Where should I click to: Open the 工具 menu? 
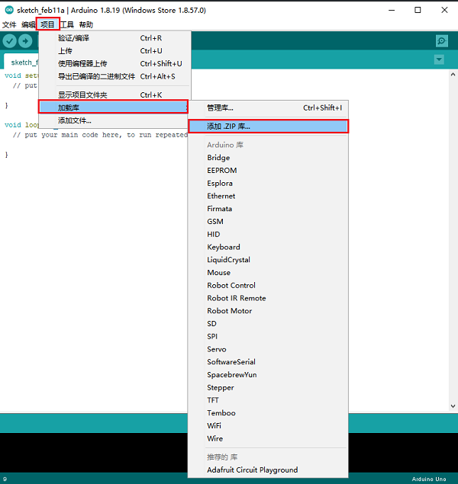(66, 24)
